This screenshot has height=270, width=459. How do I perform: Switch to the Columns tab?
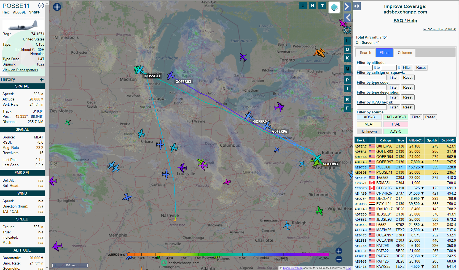pos(405,53)
